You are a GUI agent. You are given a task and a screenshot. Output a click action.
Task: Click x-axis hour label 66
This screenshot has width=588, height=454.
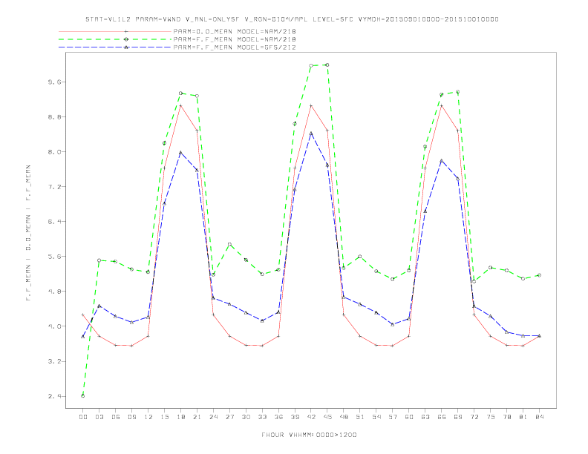[442, 417]
